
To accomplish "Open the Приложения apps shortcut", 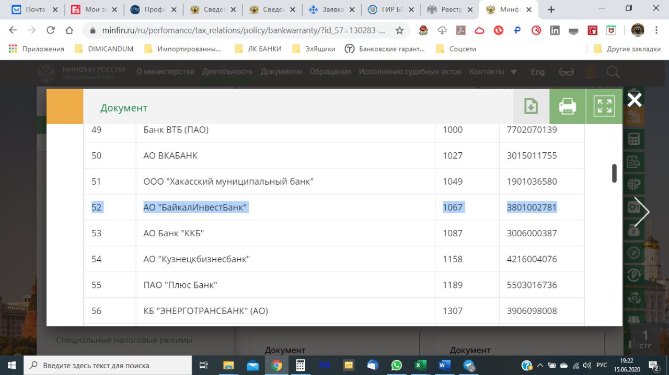I will (x=37, y=49).
